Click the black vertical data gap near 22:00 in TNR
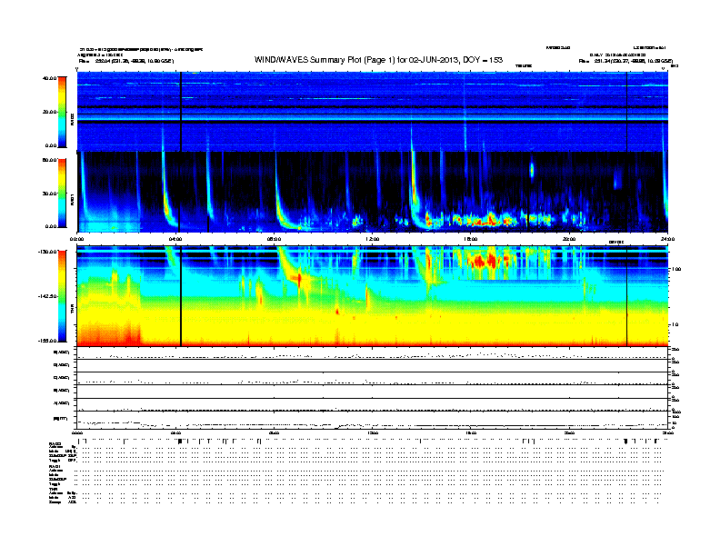The width and height of the screenshot is (720, 556). 626,296
